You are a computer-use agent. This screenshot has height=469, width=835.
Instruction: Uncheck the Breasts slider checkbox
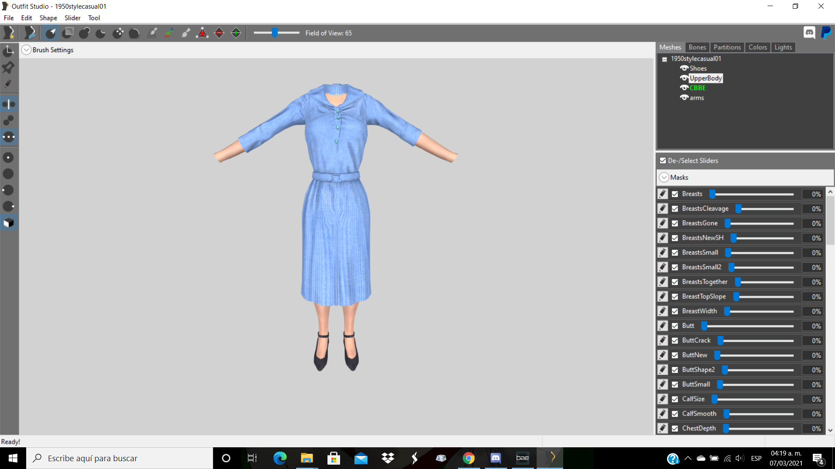(675, 194)
